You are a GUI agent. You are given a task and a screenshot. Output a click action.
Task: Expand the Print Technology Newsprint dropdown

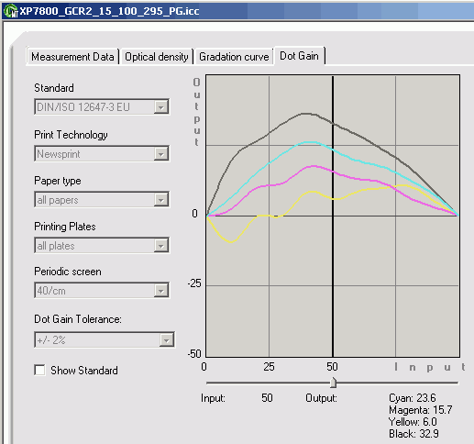102,153
